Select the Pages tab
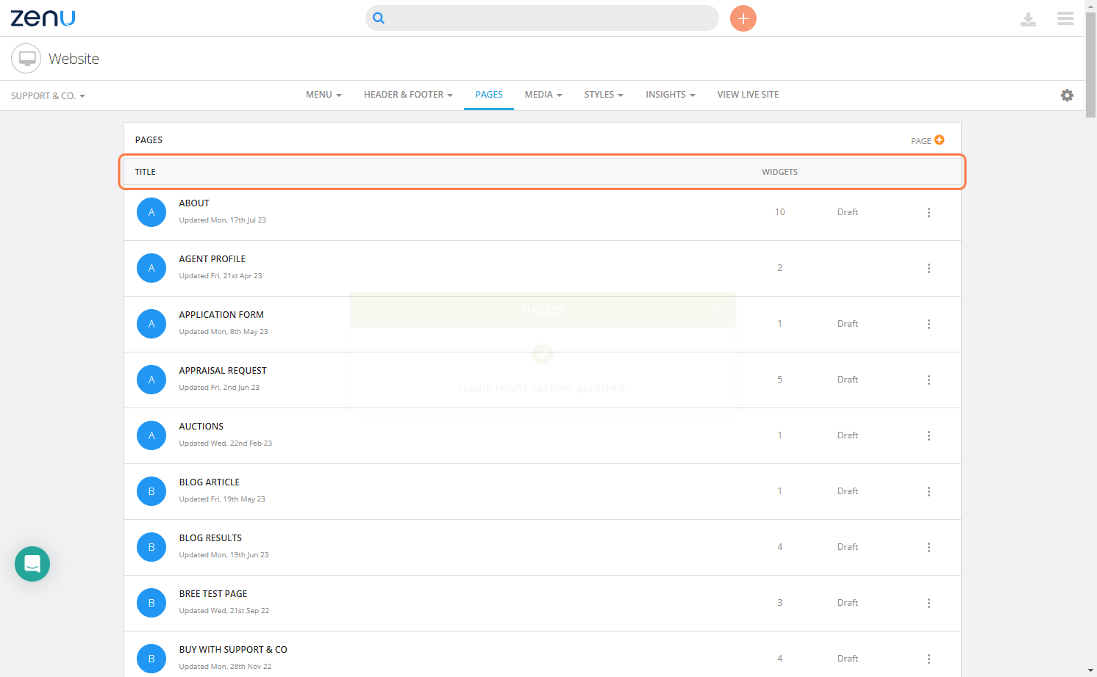1097x677 pixels. 489,95
